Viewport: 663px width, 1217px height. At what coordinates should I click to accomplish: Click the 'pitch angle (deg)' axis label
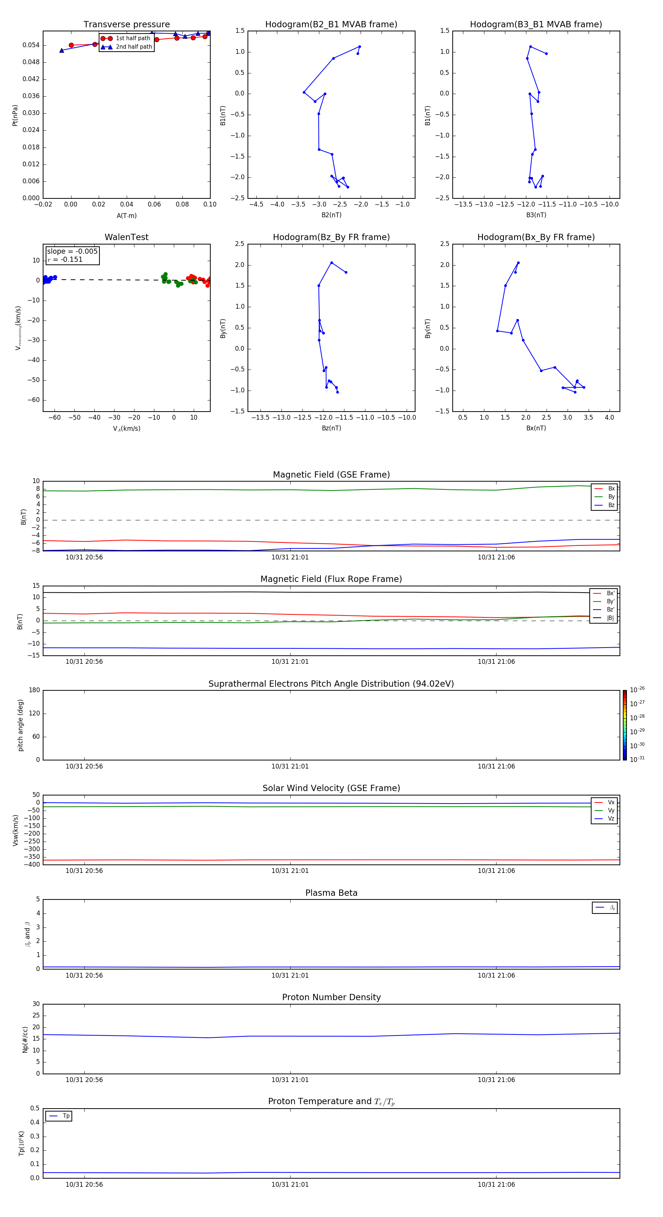pos(20,725)
